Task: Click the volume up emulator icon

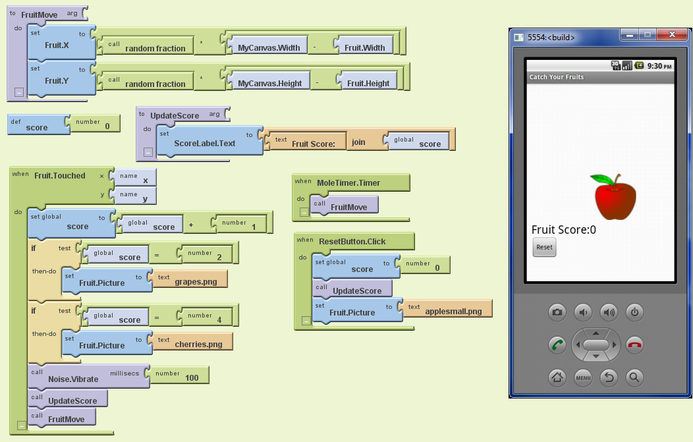Action: coord(608,312)
